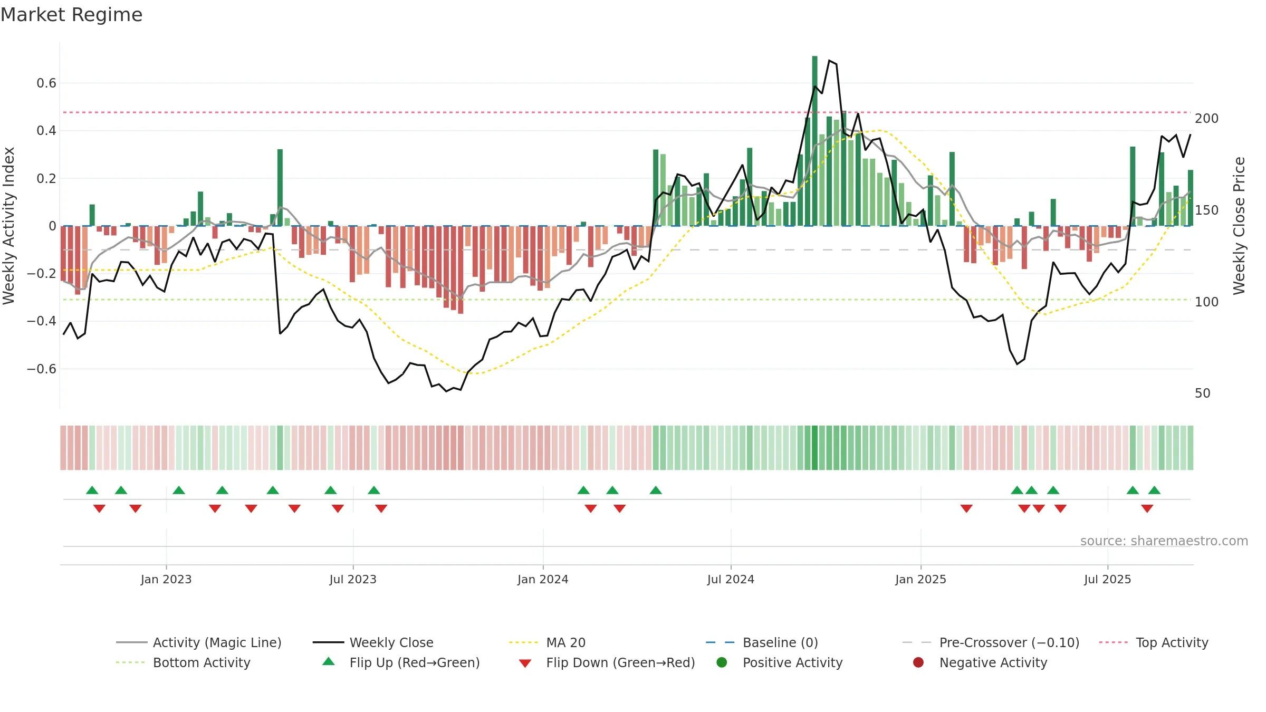Screen dimensions: 1266x712
Task: Click the source: sharemaestro.com text
Action: point(1164,541)
